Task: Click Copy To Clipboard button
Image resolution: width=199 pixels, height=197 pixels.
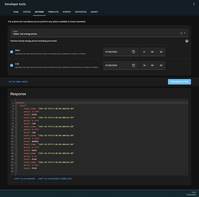Action: 25,179
